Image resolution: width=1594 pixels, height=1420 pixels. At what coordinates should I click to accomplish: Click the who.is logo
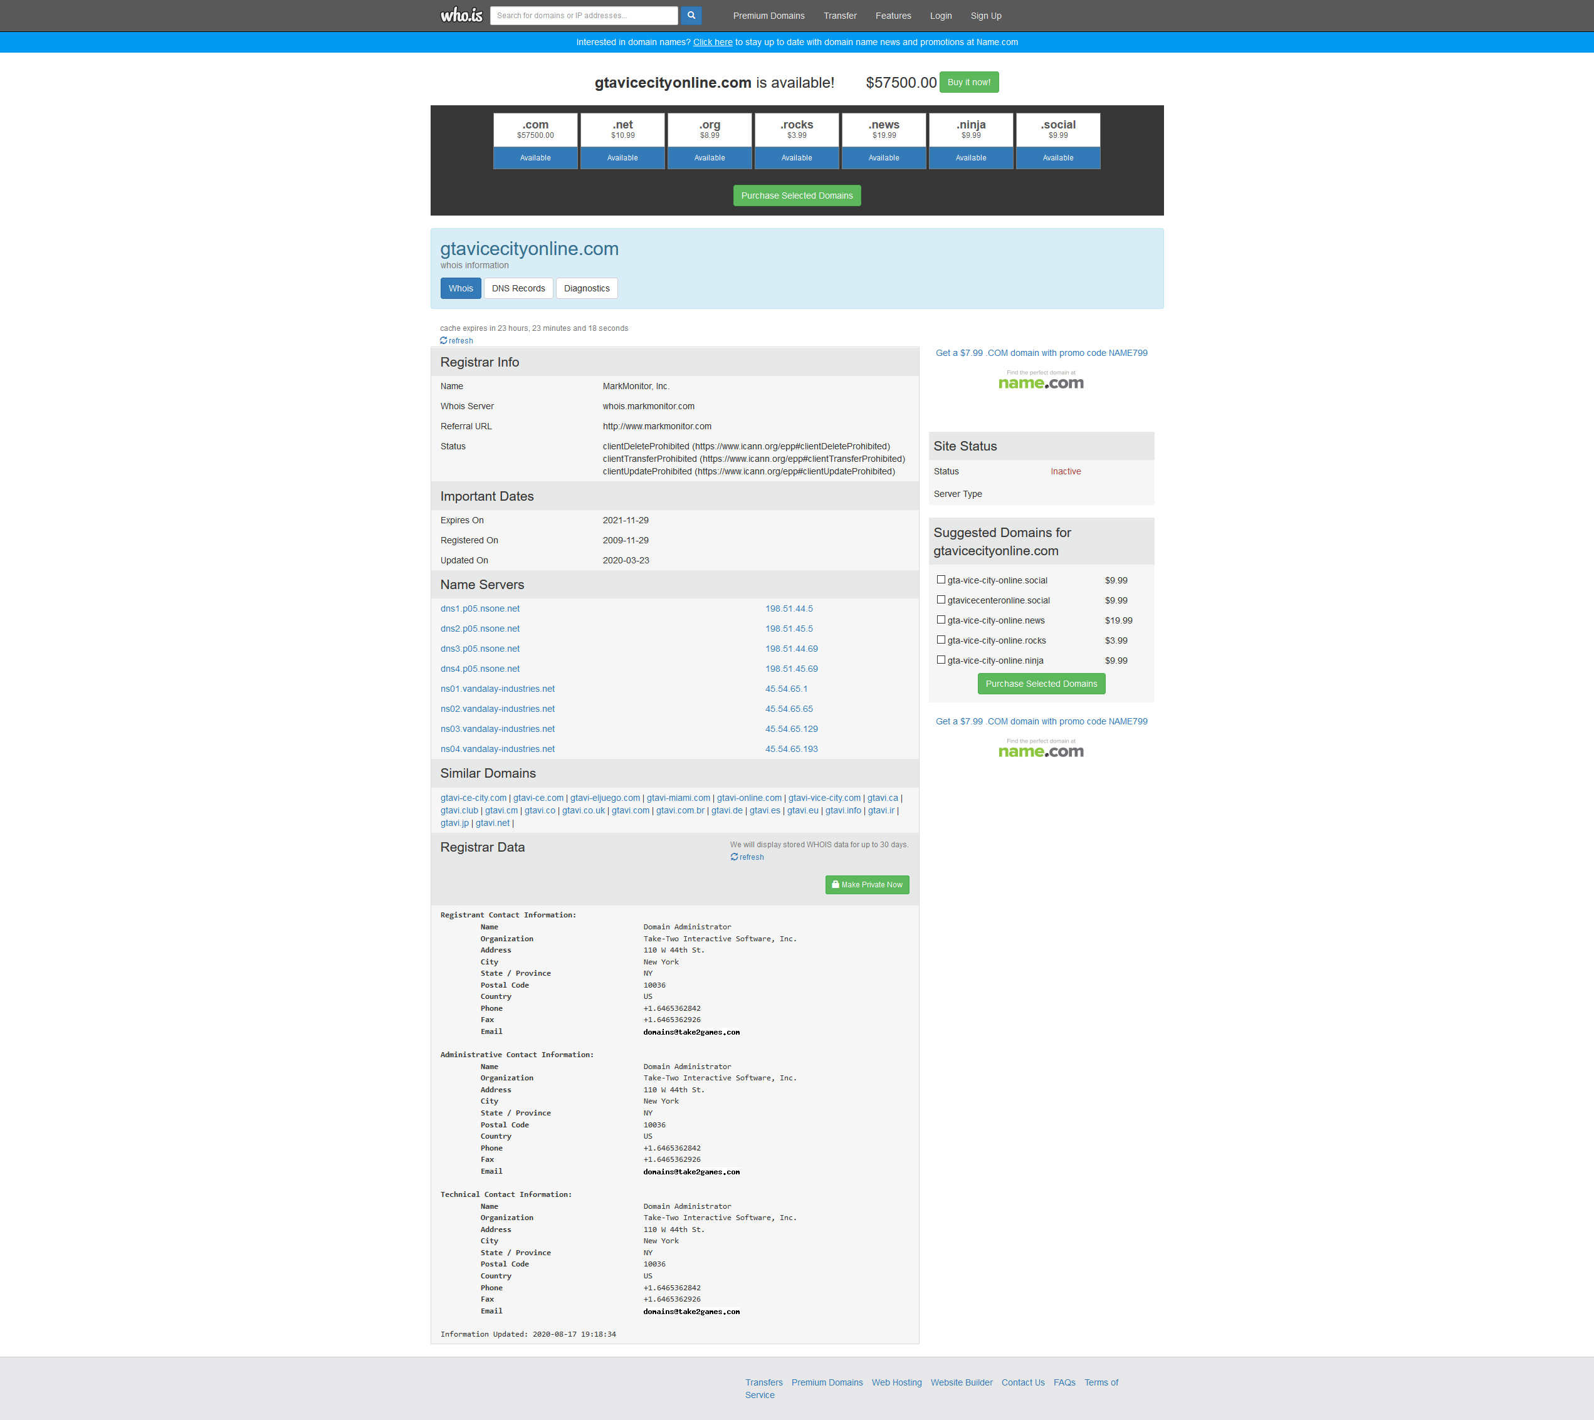tap(461, 16)
